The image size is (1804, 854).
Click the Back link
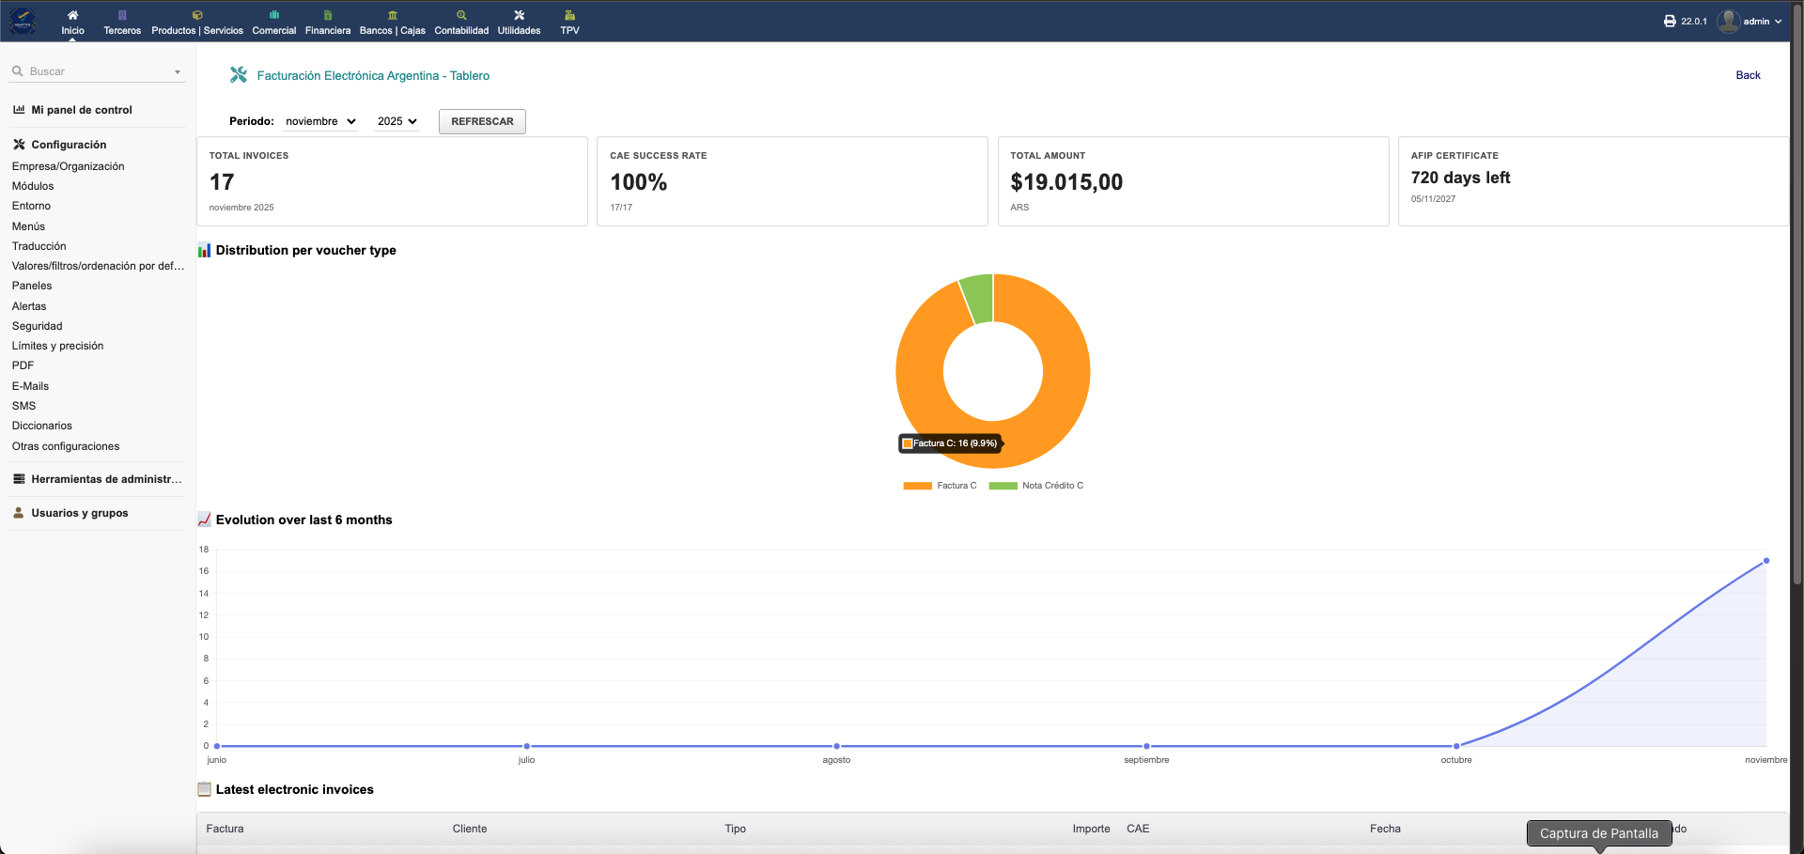1748,75
